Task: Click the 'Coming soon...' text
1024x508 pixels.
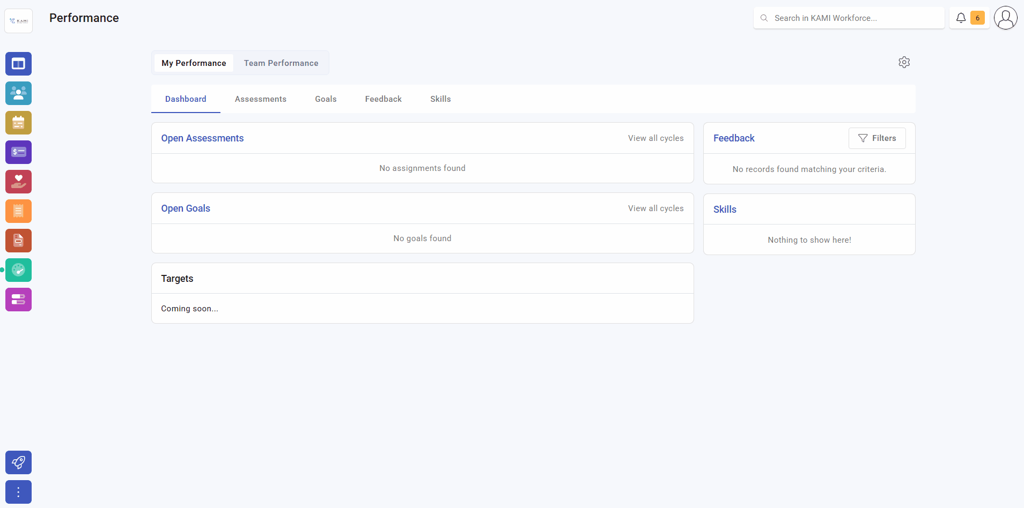Action: pyautogui.click(x=189, y=309)
